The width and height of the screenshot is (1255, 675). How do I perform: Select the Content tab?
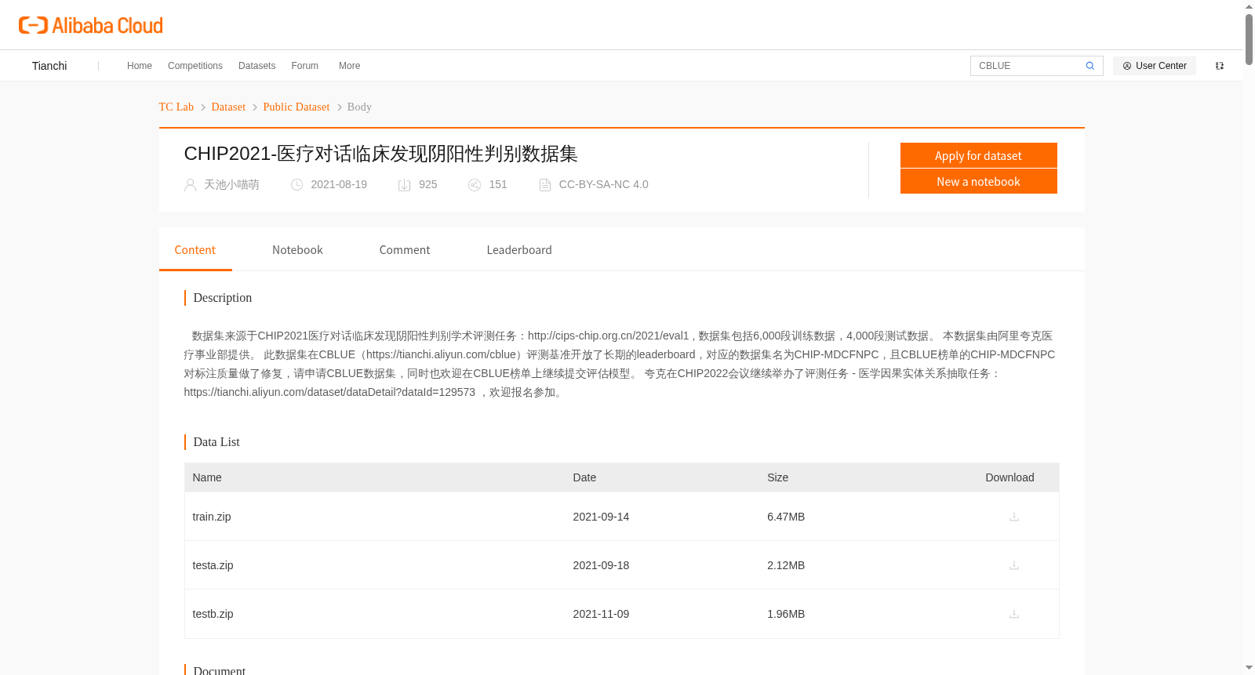tap(195, 250)
